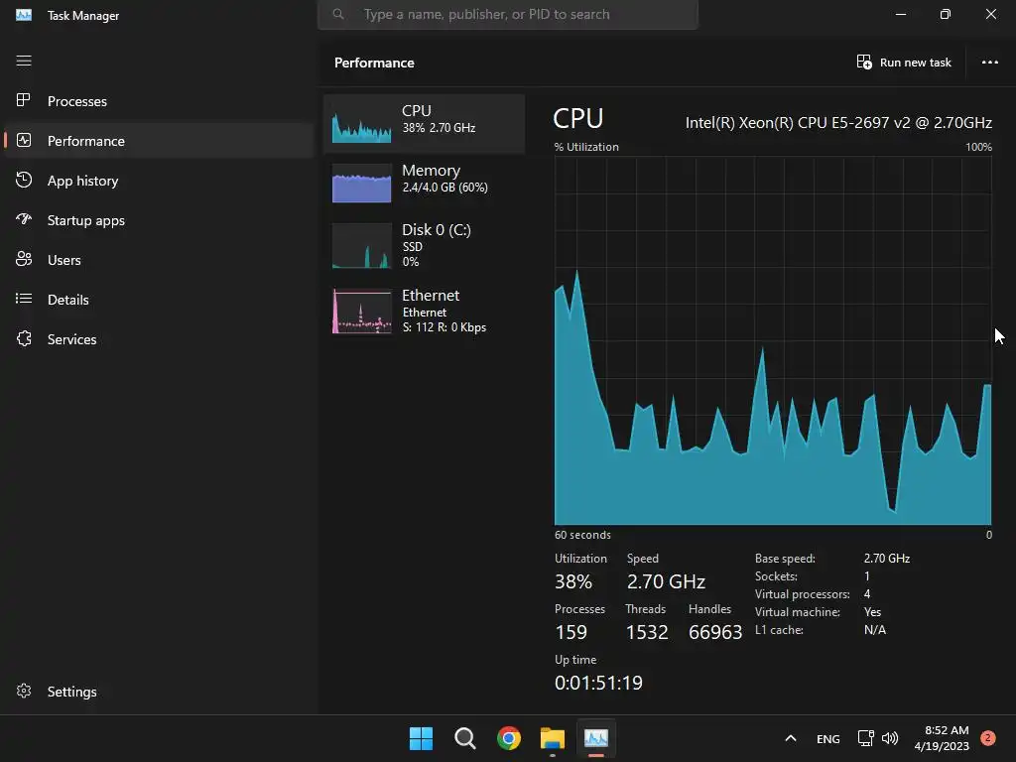The height and width of the screenshot is (762, 1016).
Task: Click the Speed 2.70 GHz value
Action: pos(666,581)
